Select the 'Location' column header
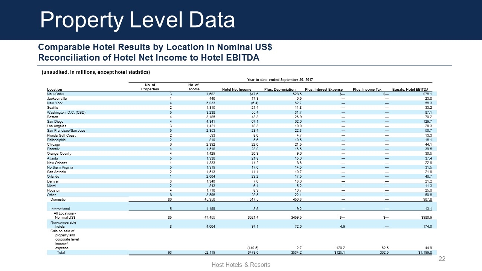The image size is (482, 271). click(55, 89)
